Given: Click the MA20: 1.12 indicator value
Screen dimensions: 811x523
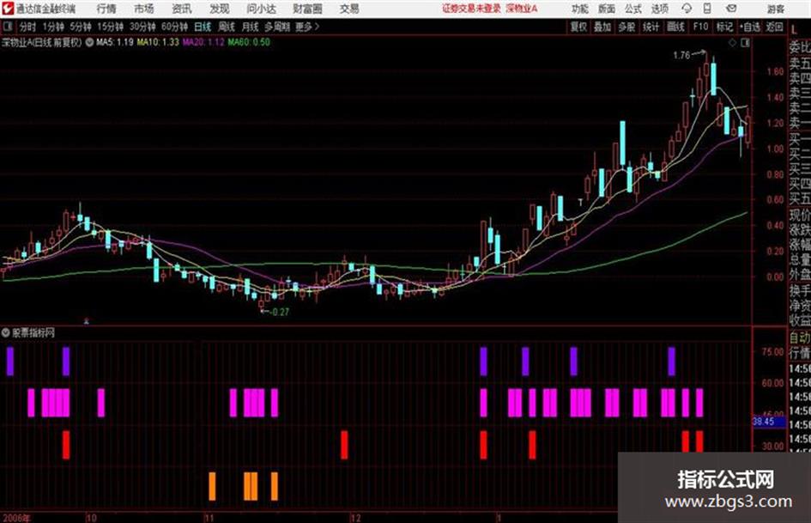Looking at the screenshot, I should coord(203,42).
